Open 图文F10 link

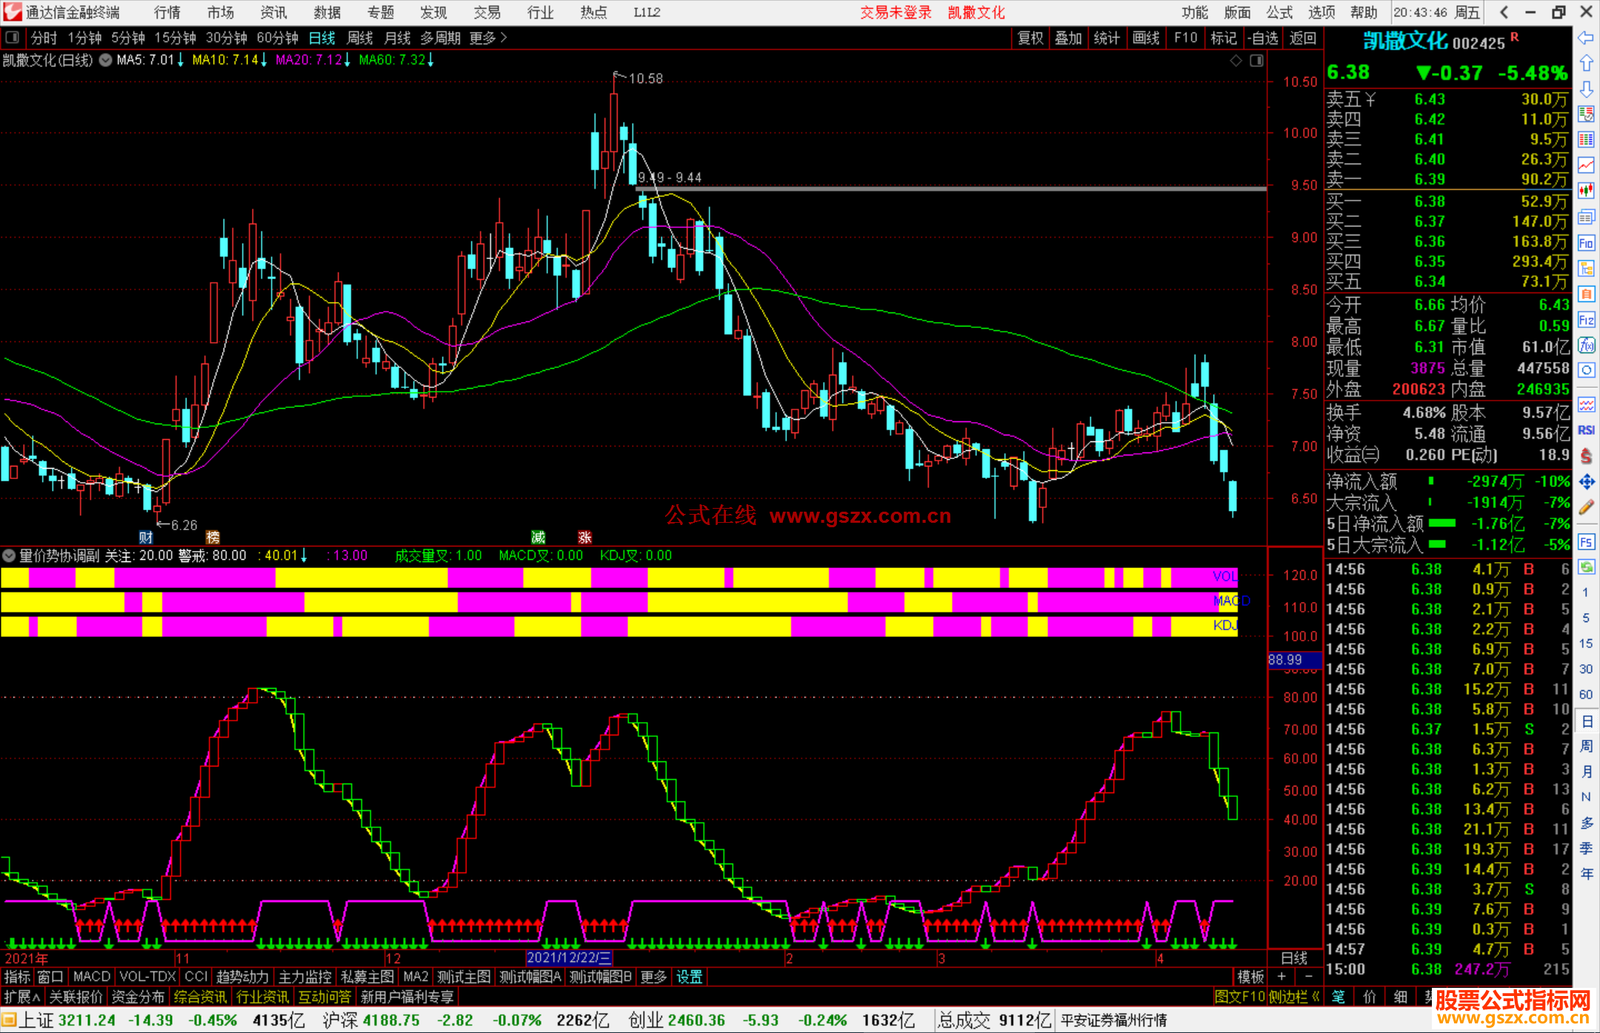point(1240,997)
